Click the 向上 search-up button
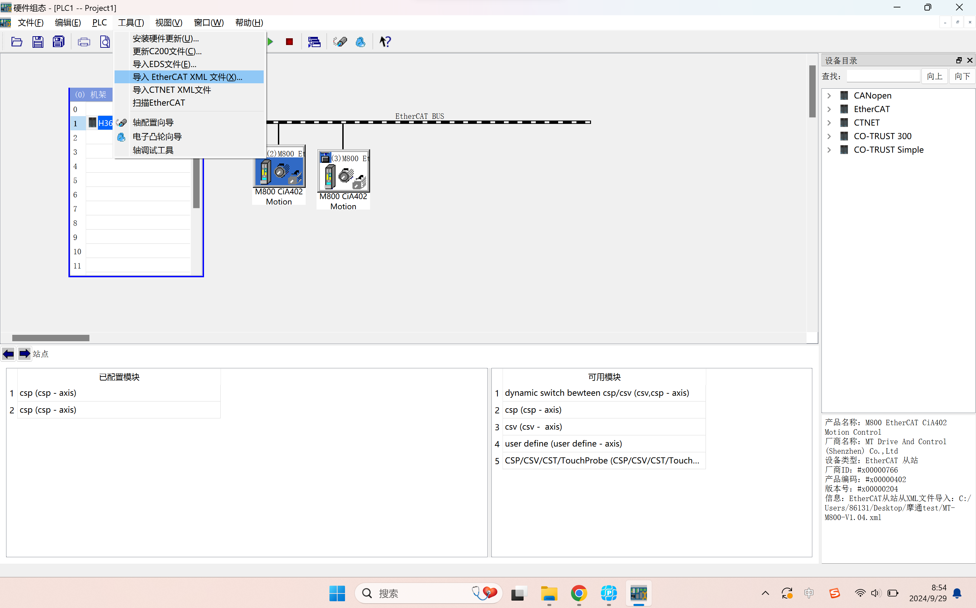This screenshot has height=608, width=976. click(935, 77)
